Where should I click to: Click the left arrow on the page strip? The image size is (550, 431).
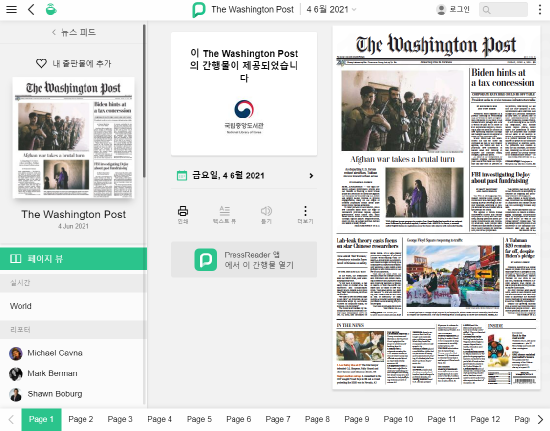(11, 419)
